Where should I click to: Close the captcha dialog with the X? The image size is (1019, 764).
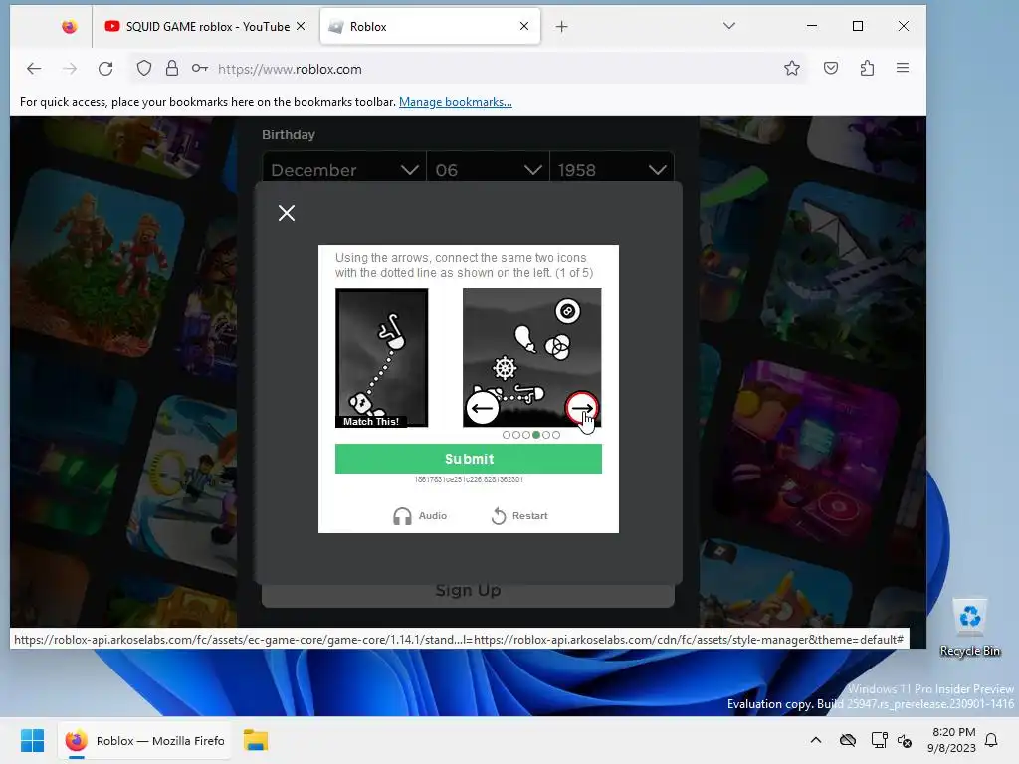(287, 213)
